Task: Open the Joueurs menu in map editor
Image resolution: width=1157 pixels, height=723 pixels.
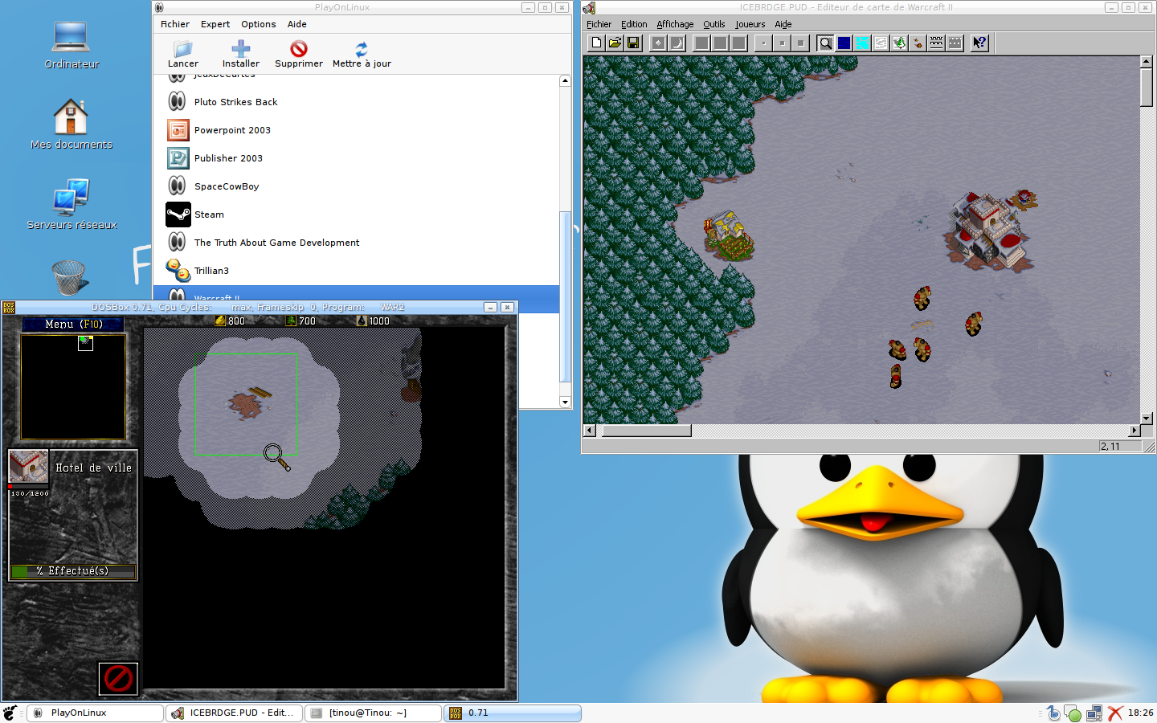Action: [750, 24]
